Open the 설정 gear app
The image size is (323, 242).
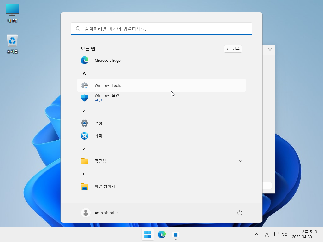[x=161, y=123]
